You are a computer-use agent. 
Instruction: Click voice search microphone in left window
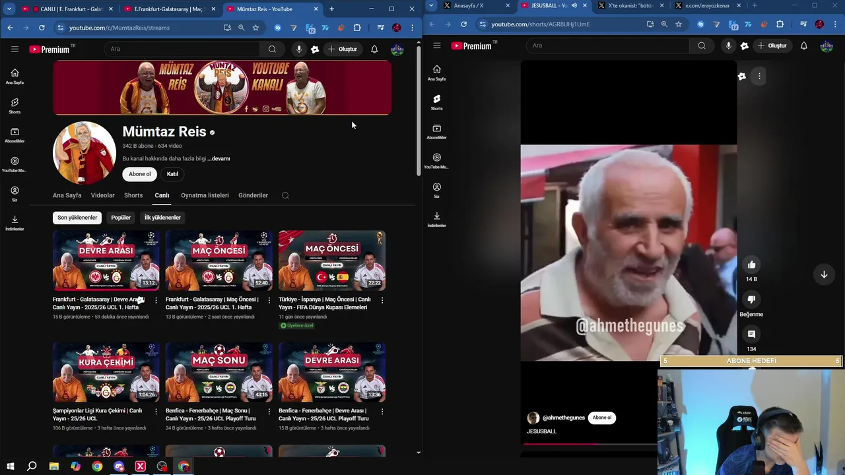tap(299, 49)
